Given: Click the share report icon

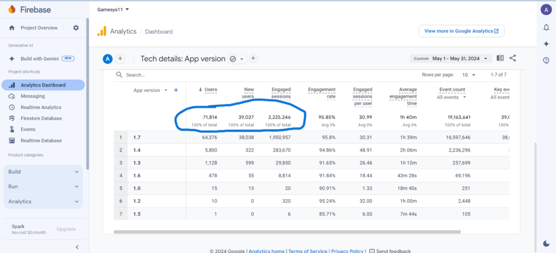Looking at the screenshot, I should click(513, 59).
